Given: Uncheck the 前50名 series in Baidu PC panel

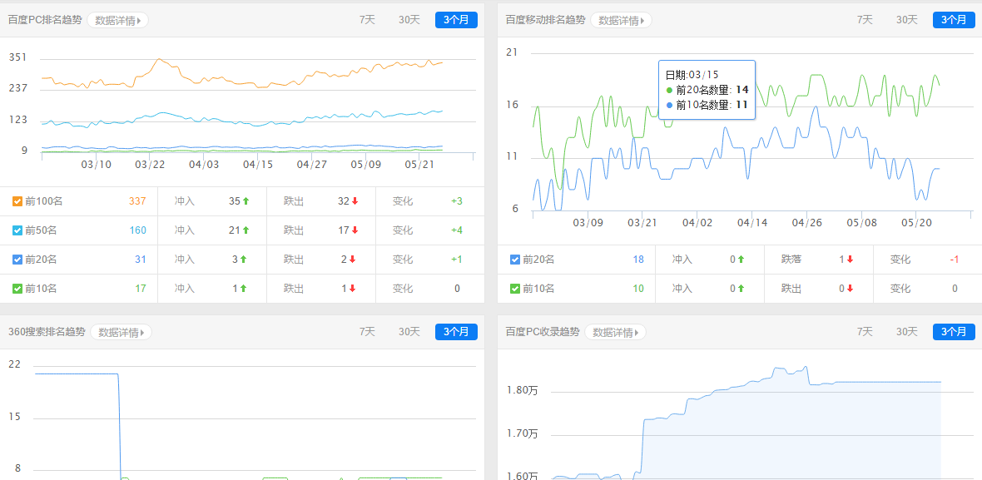Looking at the screenshot, I should pos(17,230).
